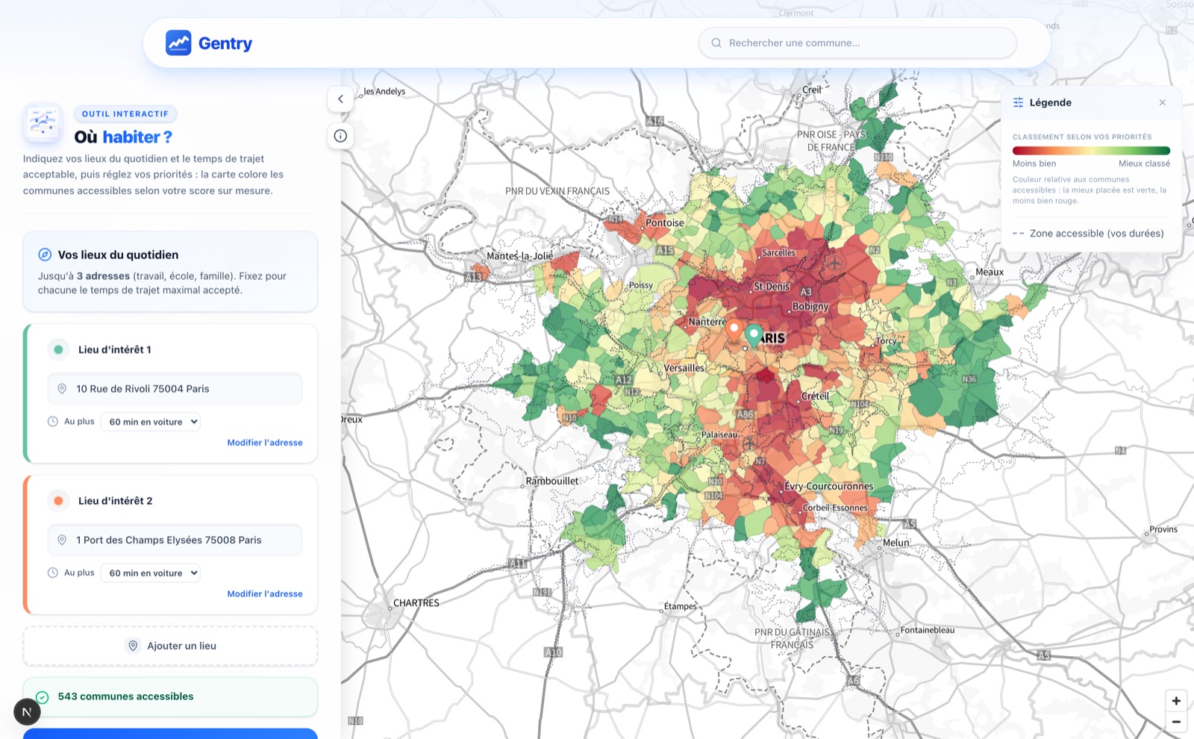Click the OUTIL INTERACTIF badge
Viewport: 1194px width, 739px height.
point(125,113)
